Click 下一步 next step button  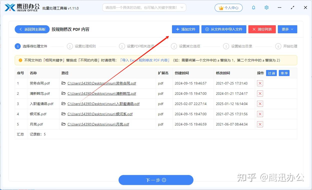pos(156,180)
